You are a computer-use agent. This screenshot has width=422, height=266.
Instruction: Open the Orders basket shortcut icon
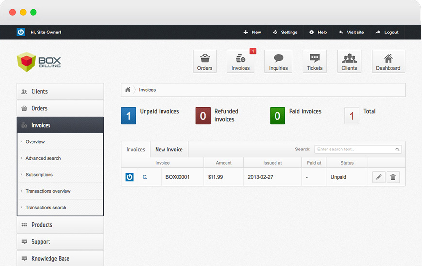(x=205, y=61)
